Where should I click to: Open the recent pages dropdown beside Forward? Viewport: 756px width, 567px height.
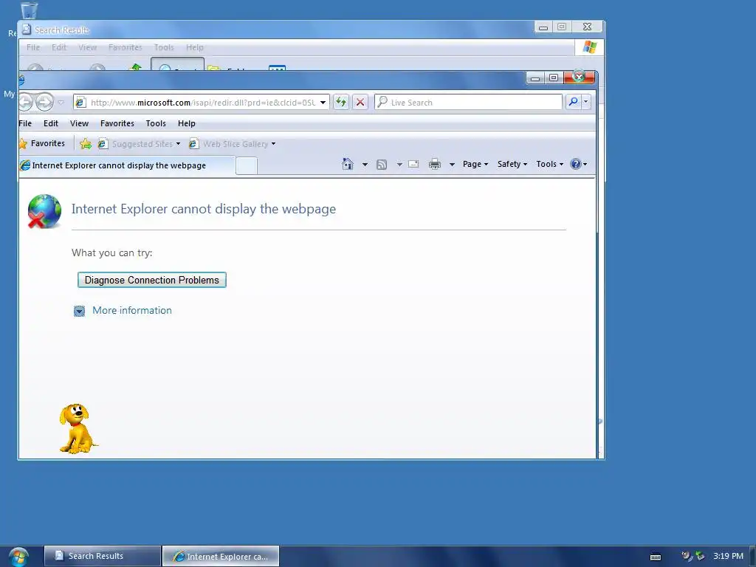[x=61, y=102]
